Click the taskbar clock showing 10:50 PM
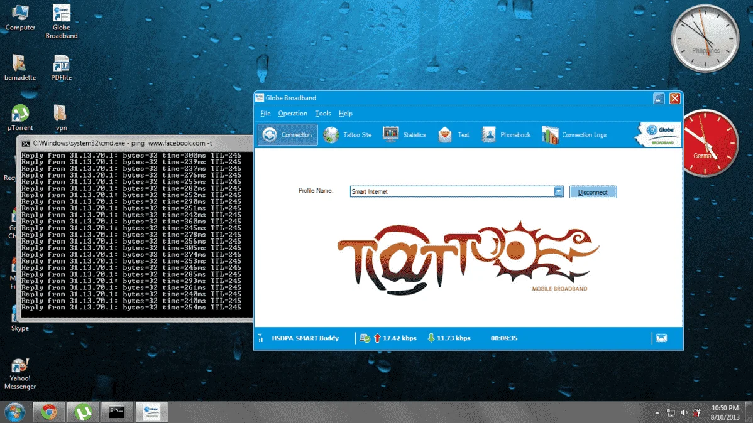753x423 pixels. (725, 412)
